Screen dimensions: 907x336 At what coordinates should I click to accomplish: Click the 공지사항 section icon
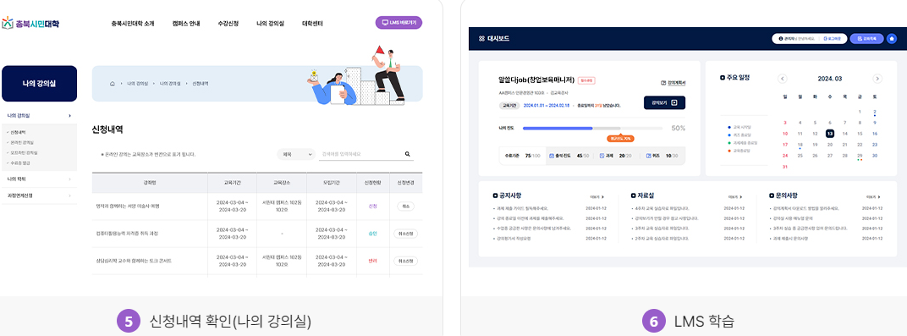(x=495, y=196)
